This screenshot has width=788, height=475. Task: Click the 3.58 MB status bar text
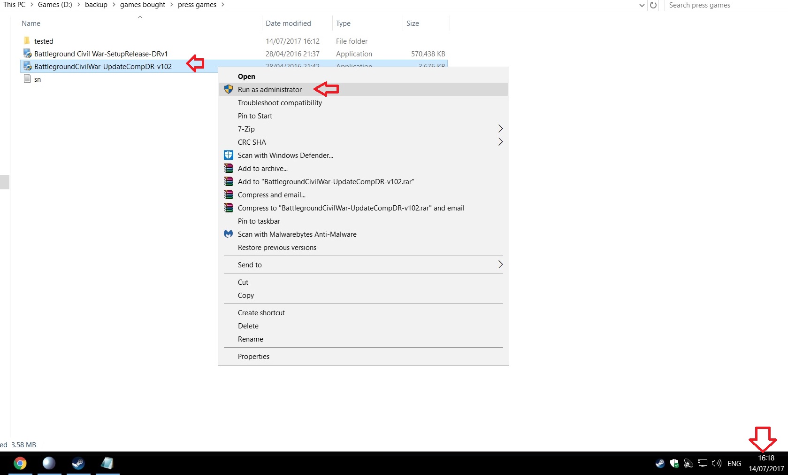coord(23,445)
